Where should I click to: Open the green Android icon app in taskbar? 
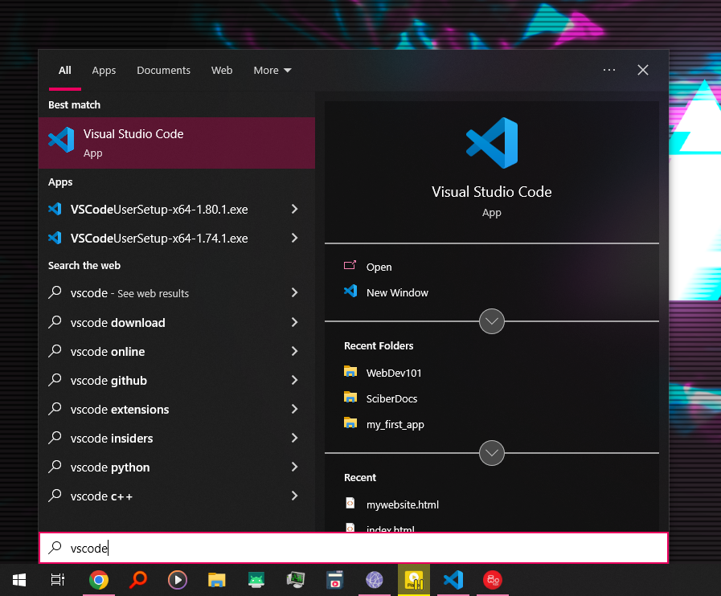click(256, 580)
